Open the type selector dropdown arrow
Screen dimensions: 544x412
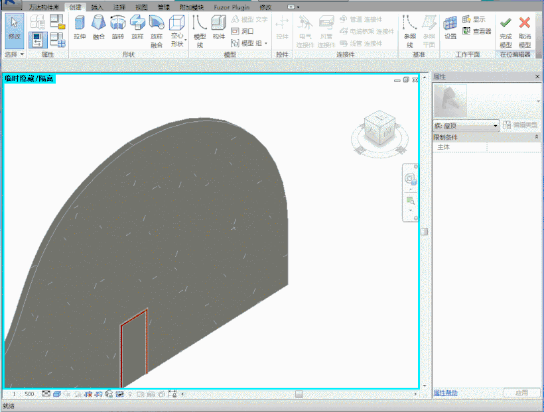coord(539,101)
